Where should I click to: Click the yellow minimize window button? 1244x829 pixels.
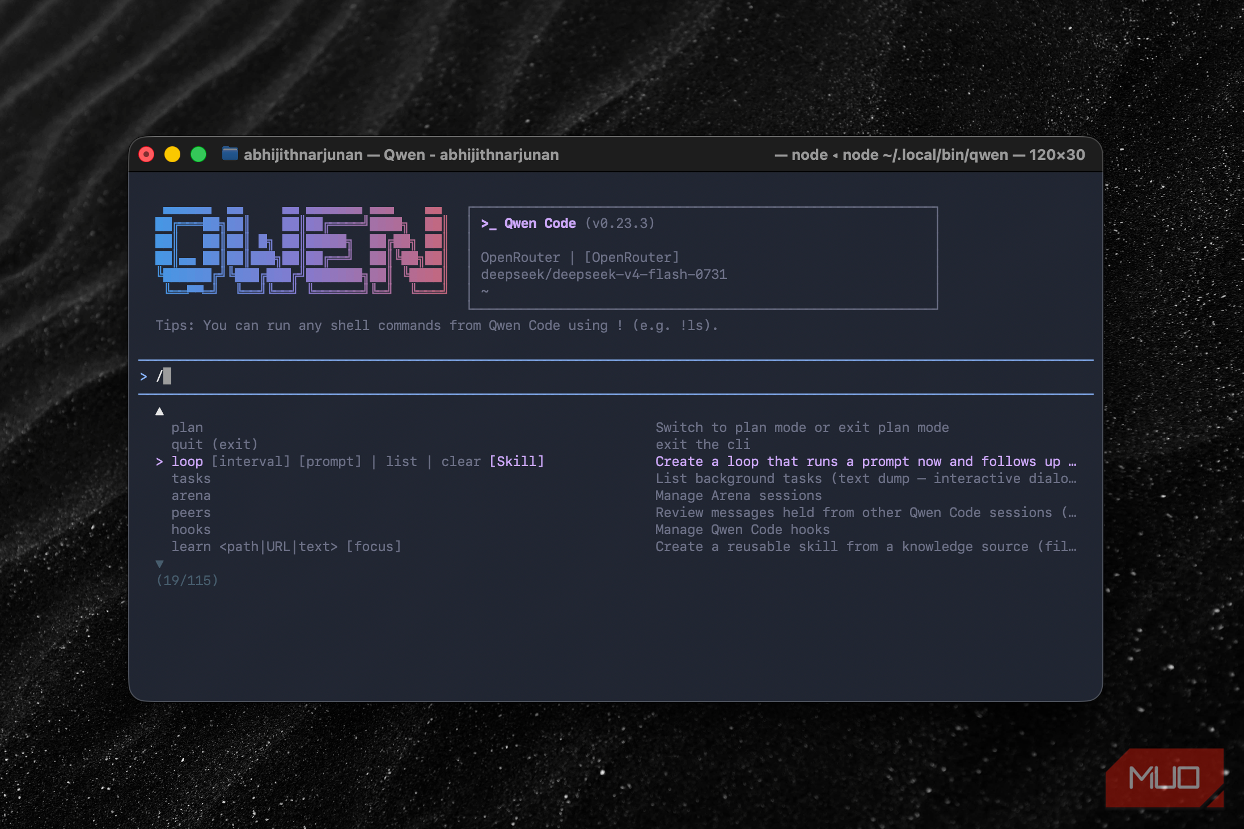(x=172, y=154)
